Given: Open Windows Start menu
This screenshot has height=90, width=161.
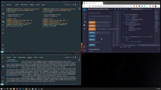Looking at the screenshot, I should 2,89.
